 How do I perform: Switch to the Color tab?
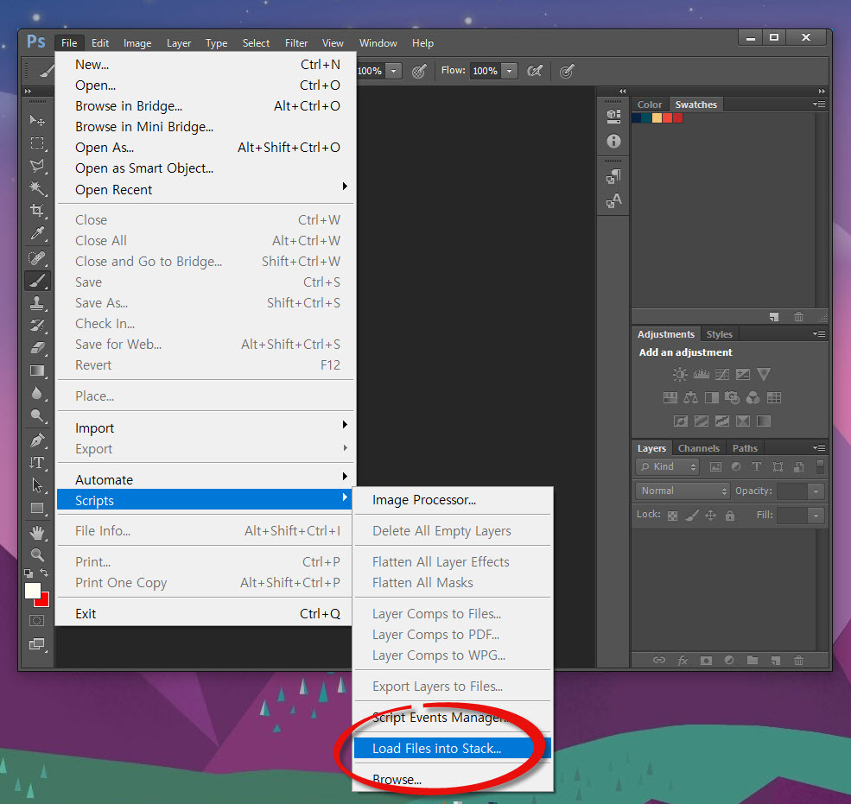650,104
